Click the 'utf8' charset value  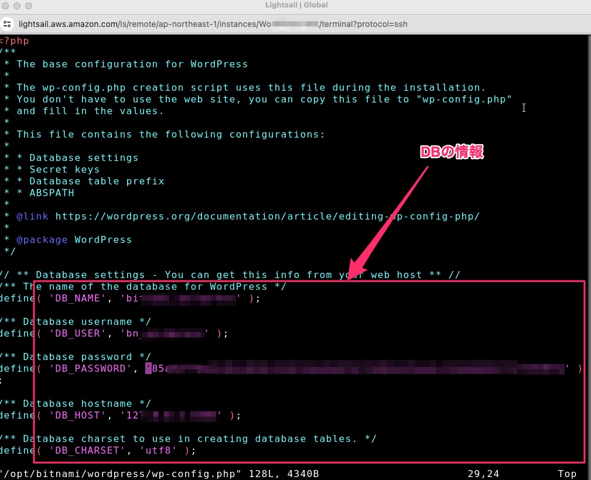pyautogui.click(x=158, y=450)
